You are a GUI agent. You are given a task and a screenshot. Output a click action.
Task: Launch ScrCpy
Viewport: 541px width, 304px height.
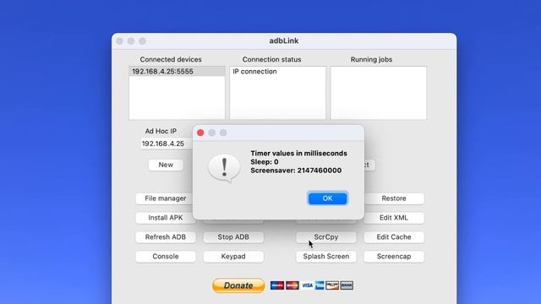pos(326,236)
